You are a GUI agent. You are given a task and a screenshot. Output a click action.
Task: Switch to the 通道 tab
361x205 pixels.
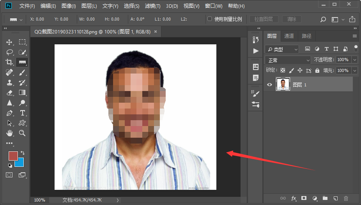[x=289, y=36]
